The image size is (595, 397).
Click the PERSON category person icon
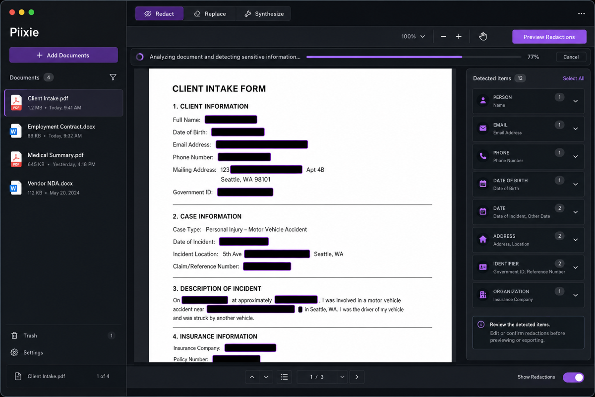(x=483, y=101)
